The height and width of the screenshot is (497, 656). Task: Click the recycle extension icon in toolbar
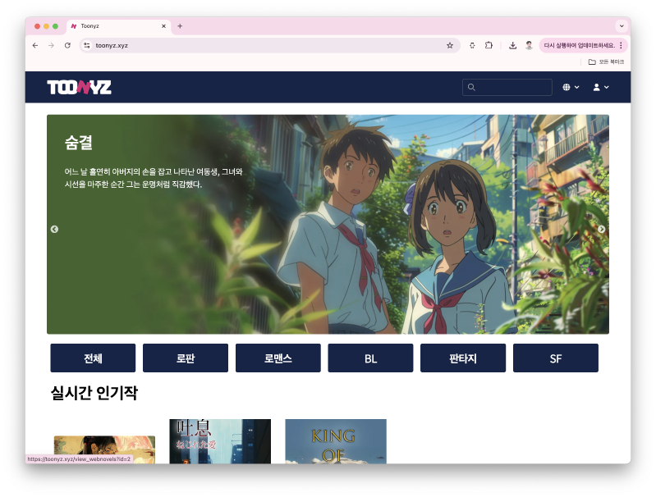pyautogui.click(x=472, y=46)
